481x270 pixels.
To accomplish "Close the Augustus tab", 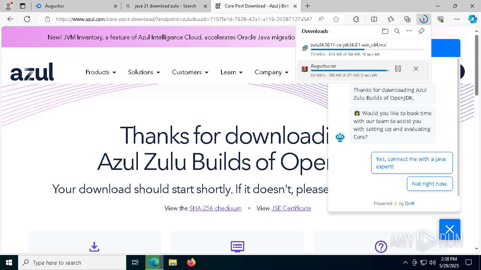I will (x=115, y=6).
